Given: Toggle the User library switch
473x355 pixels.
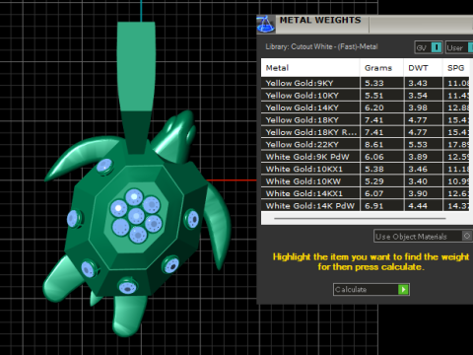Looking at the screenshot, I should pyautogui.click(x=459, y=47).
